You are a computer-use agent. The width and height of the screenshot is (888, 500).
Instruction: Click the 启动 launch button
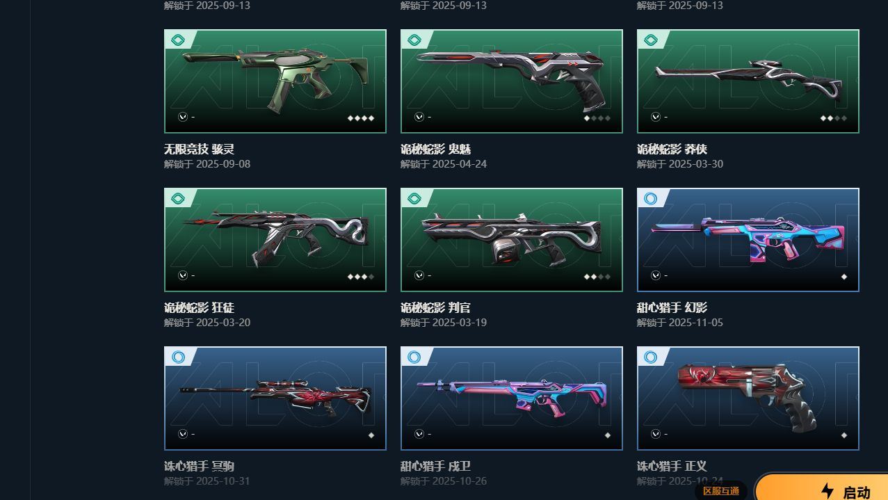821,487
